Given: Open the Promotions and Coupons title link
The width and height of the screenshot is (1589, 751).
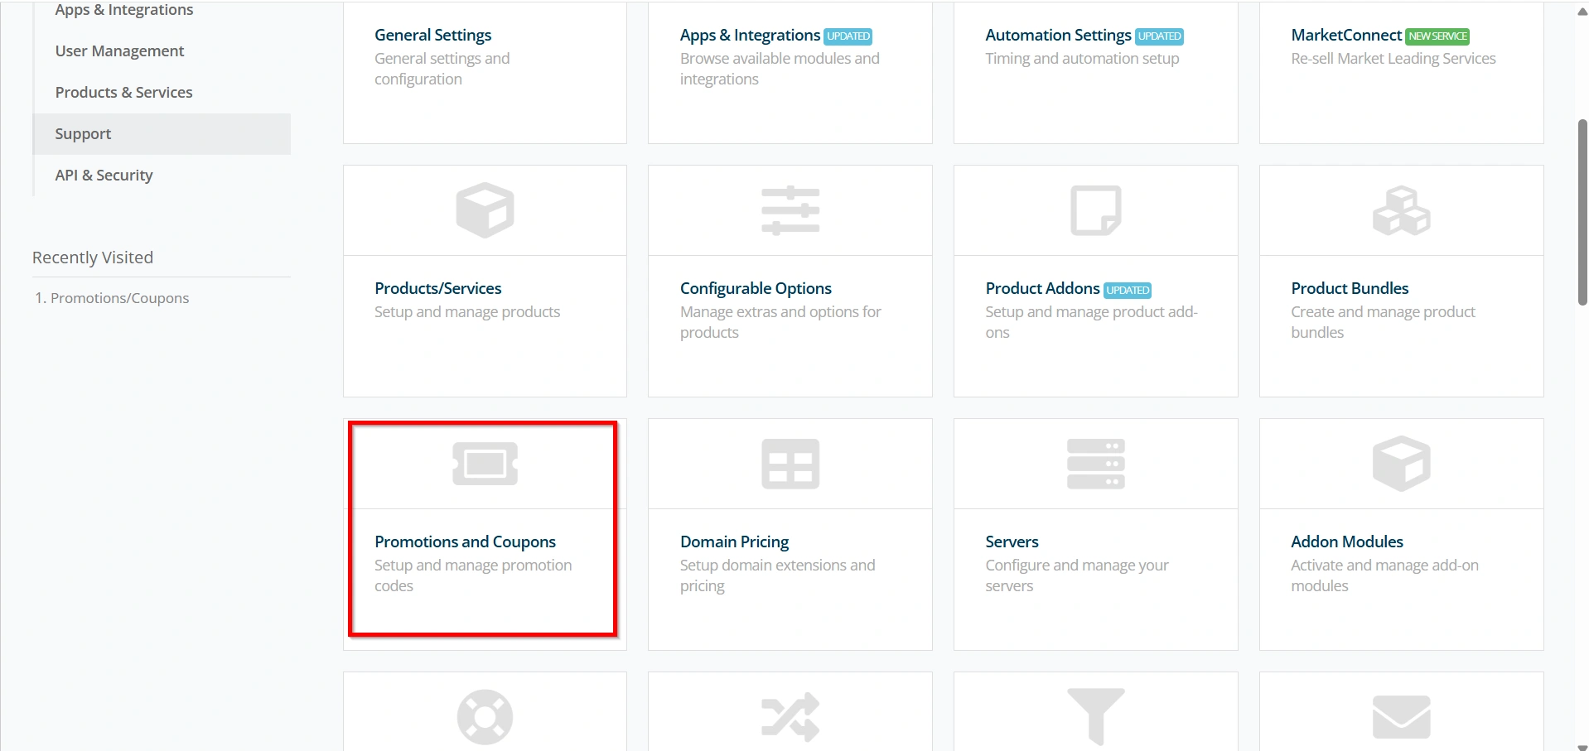Looking at the screenshot, I should click(x=465, y=542).
